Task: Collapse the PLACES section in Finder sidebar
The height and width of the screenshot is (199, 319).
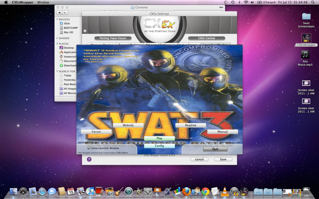Action: [x=57, y=44]
